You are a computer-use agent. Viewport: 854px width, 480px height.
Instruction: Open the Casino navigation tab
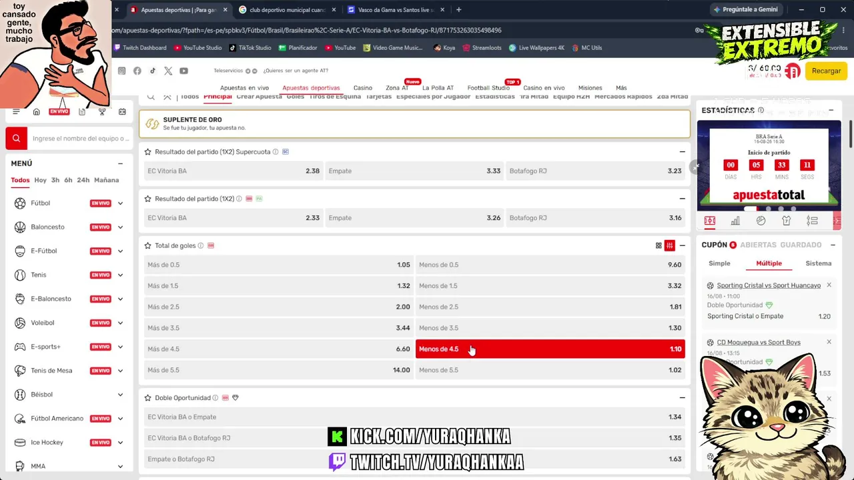pyautogui.click(x=363, y=88)
